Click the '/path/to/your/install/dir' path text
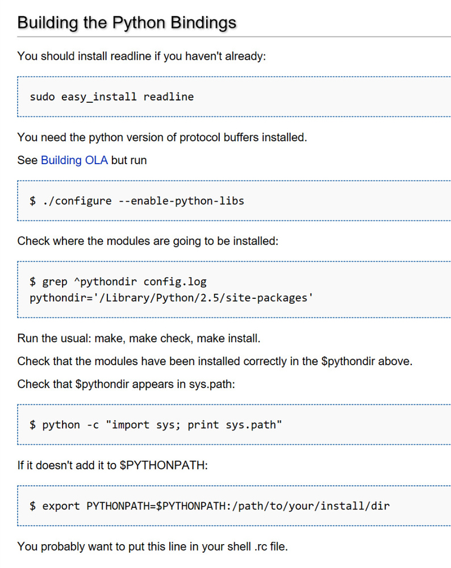Screen dimensions: 451x568 312,506
